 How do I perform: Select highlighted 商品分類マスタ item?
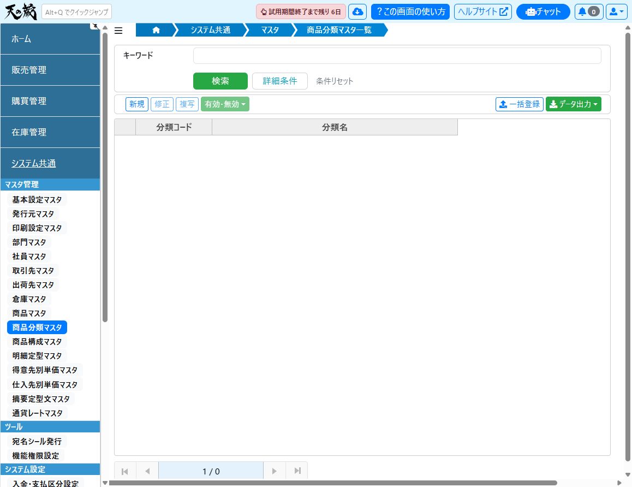(37, 328)
